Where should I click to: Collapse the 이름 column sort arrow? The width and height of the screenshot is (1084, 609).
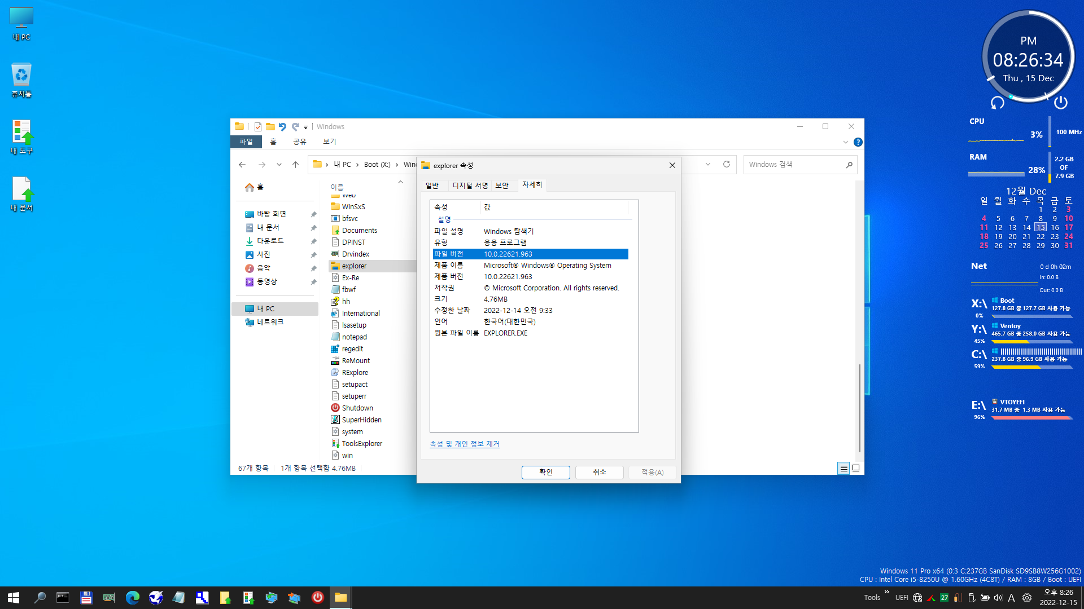(400, 182)
